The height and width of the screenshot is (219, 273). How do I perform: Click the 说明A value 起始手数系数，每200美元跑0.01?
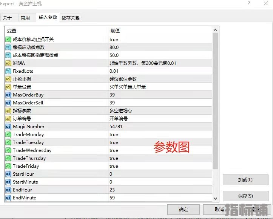(x=143, y=63)
